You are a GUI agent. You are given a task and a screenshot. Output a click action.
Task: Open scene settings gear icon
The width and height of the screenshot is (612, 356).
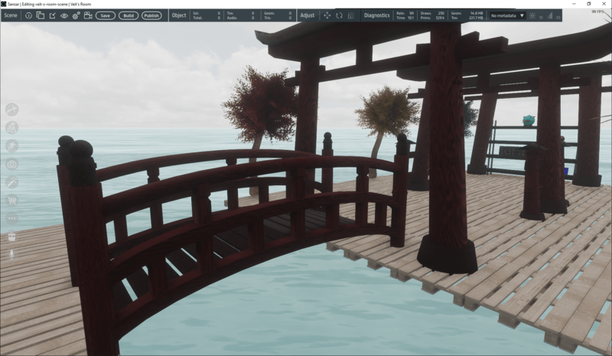point(76,15)
